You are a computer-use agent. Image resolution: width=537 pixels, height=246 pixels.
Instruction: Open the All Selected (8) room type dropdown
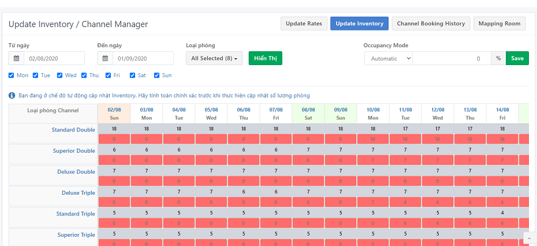(214, 58)
